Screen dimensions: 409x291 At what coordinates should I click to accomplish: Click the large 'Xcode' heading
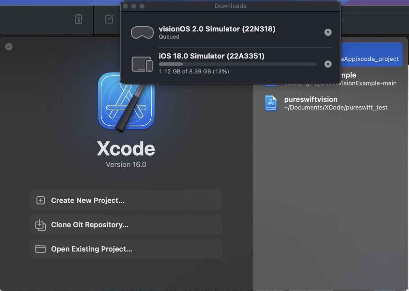[x=126, y=149]
